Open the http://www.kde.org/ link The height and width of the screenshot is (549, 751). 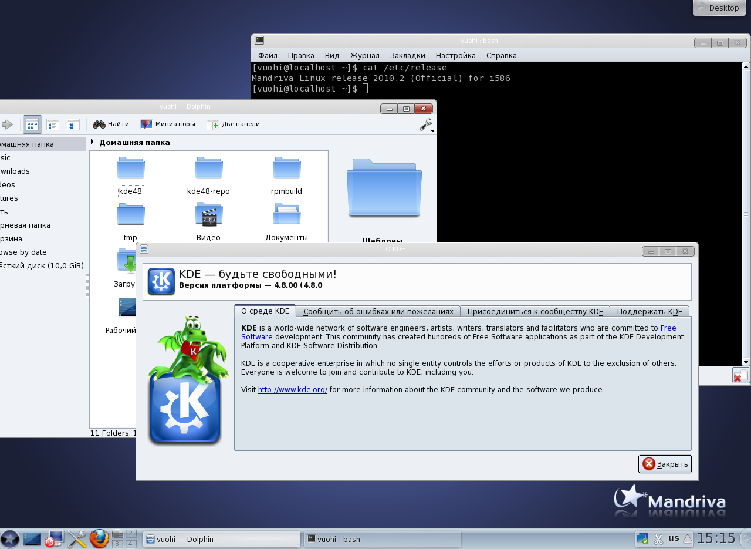point(293,390)
